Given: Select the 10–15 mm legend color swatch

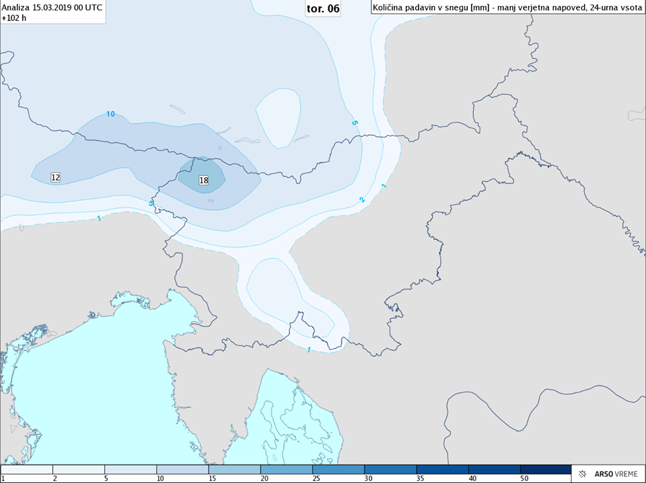Looking at the screenshot, I should (x=182, y=469).
